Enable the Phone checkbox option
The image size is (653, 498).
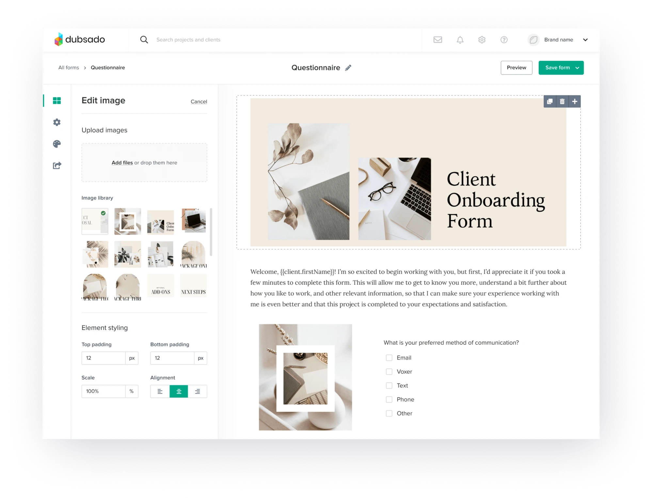pos(389,399)
